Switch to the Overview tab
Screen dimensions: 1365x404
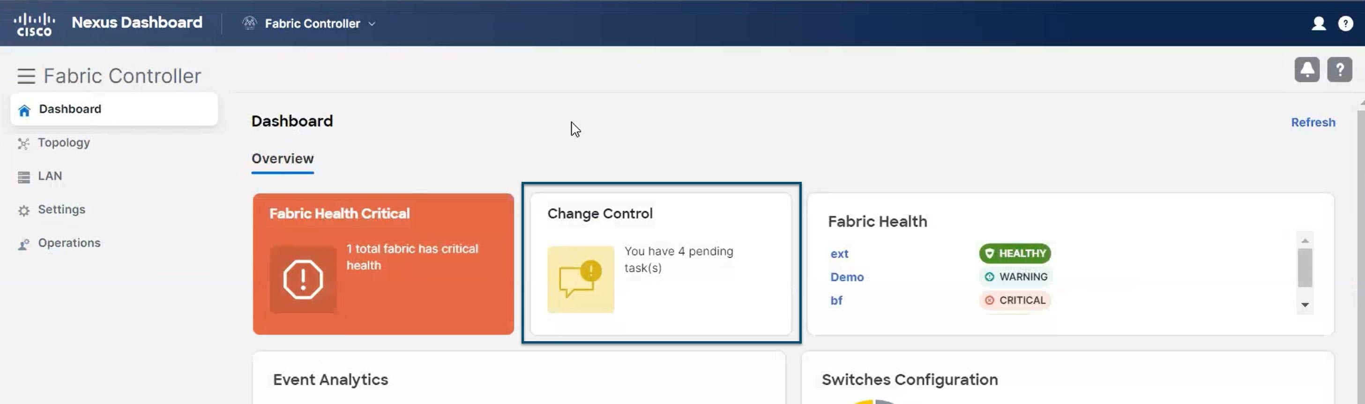tap(283, 158)
